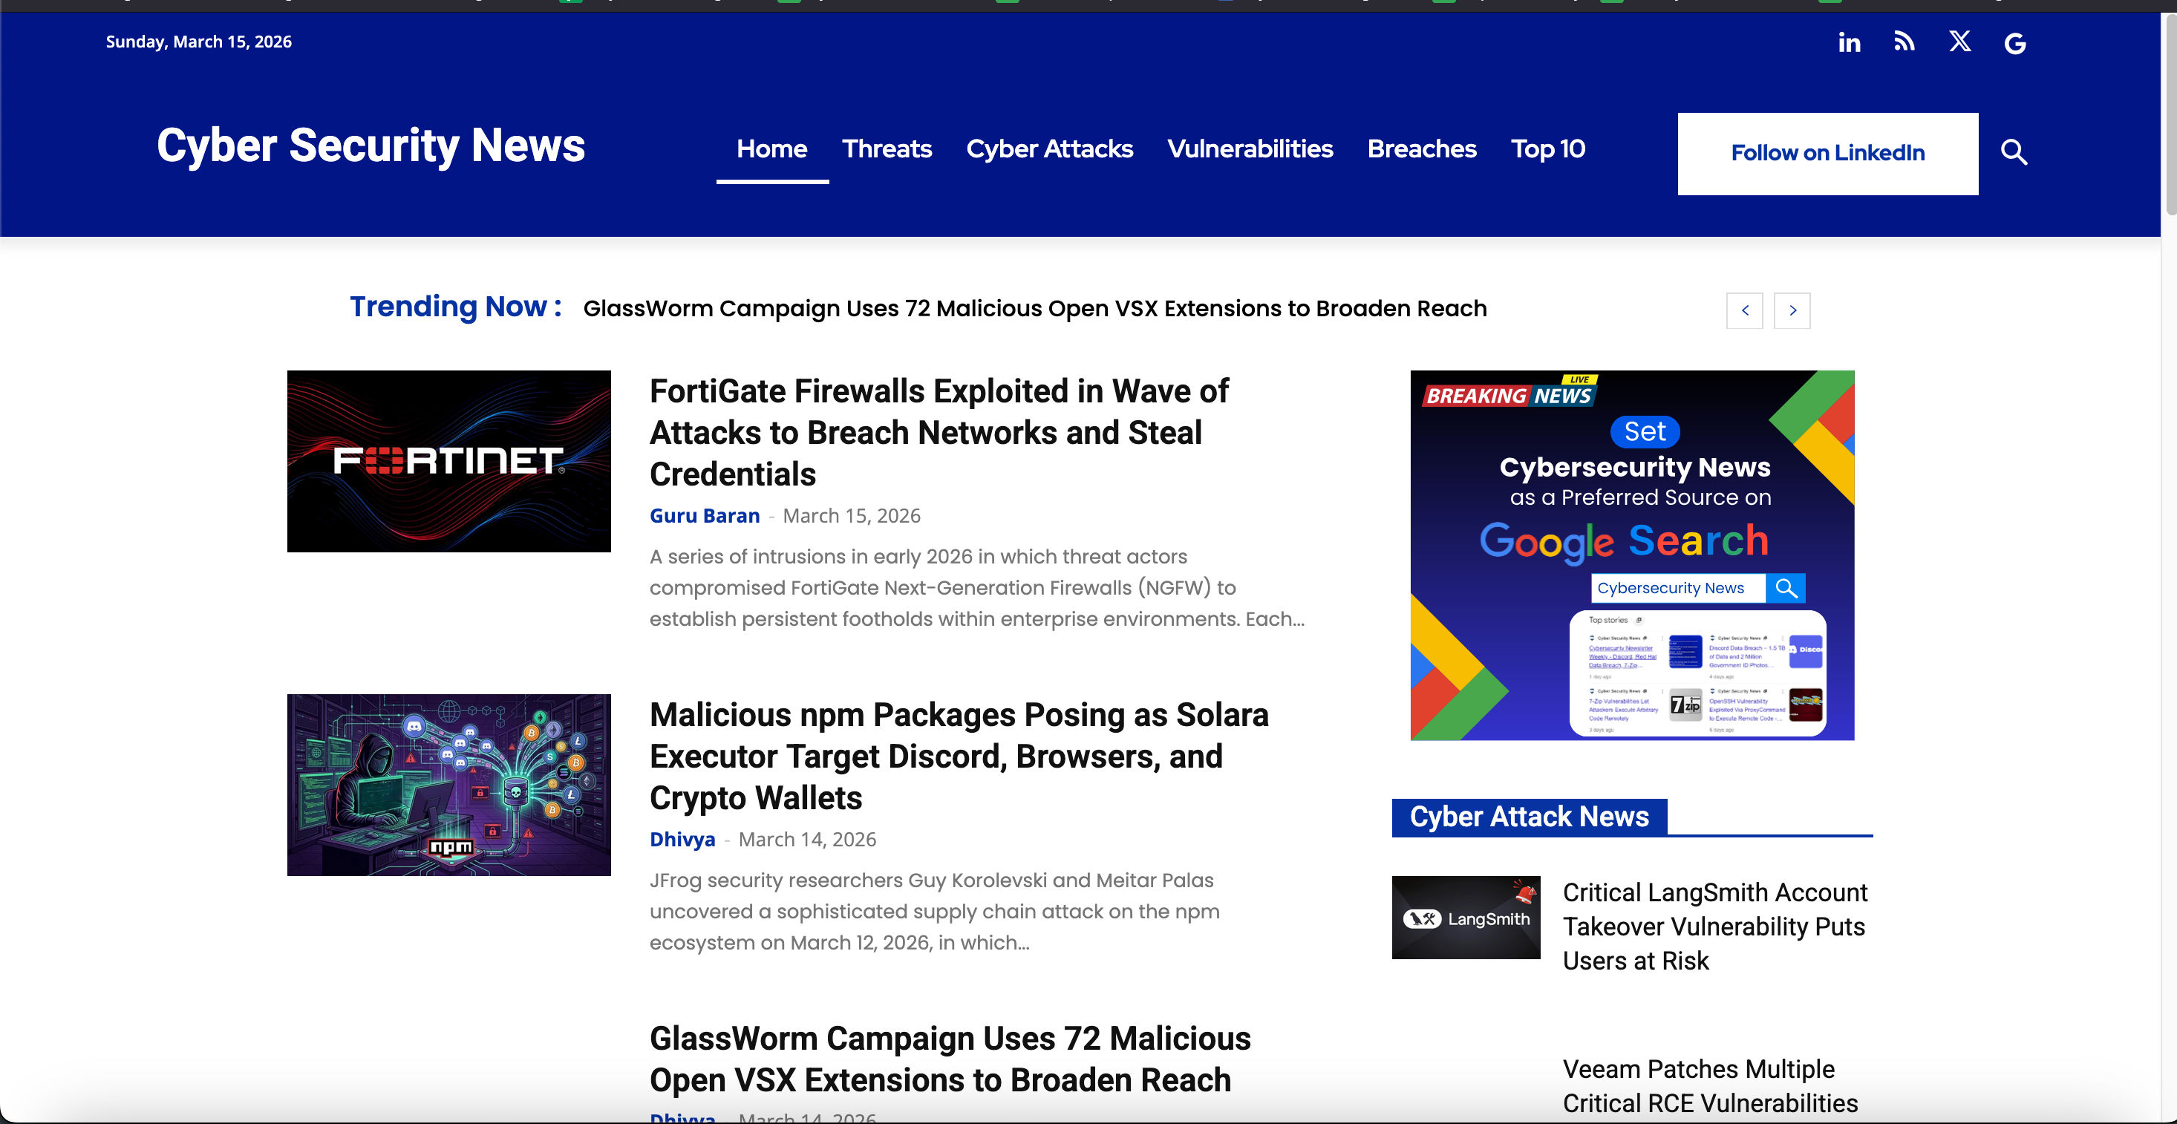2177x1124 pixels.
Task: Open LangSmith article thumbnail
Action: (1466, 918)
